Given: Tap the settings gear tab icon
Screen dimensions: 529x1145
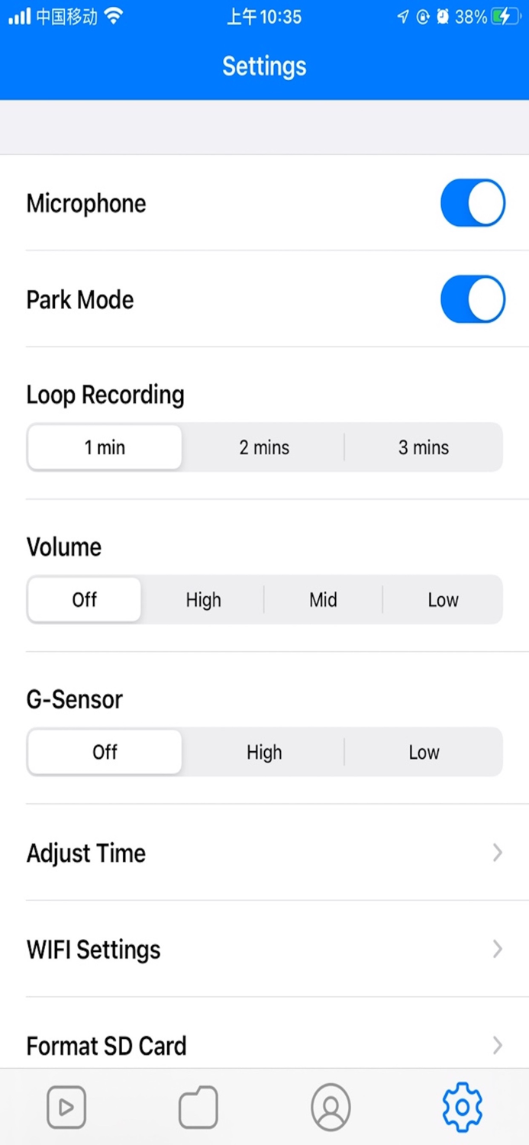Looking at the screenshot, I should (463, 1107).
